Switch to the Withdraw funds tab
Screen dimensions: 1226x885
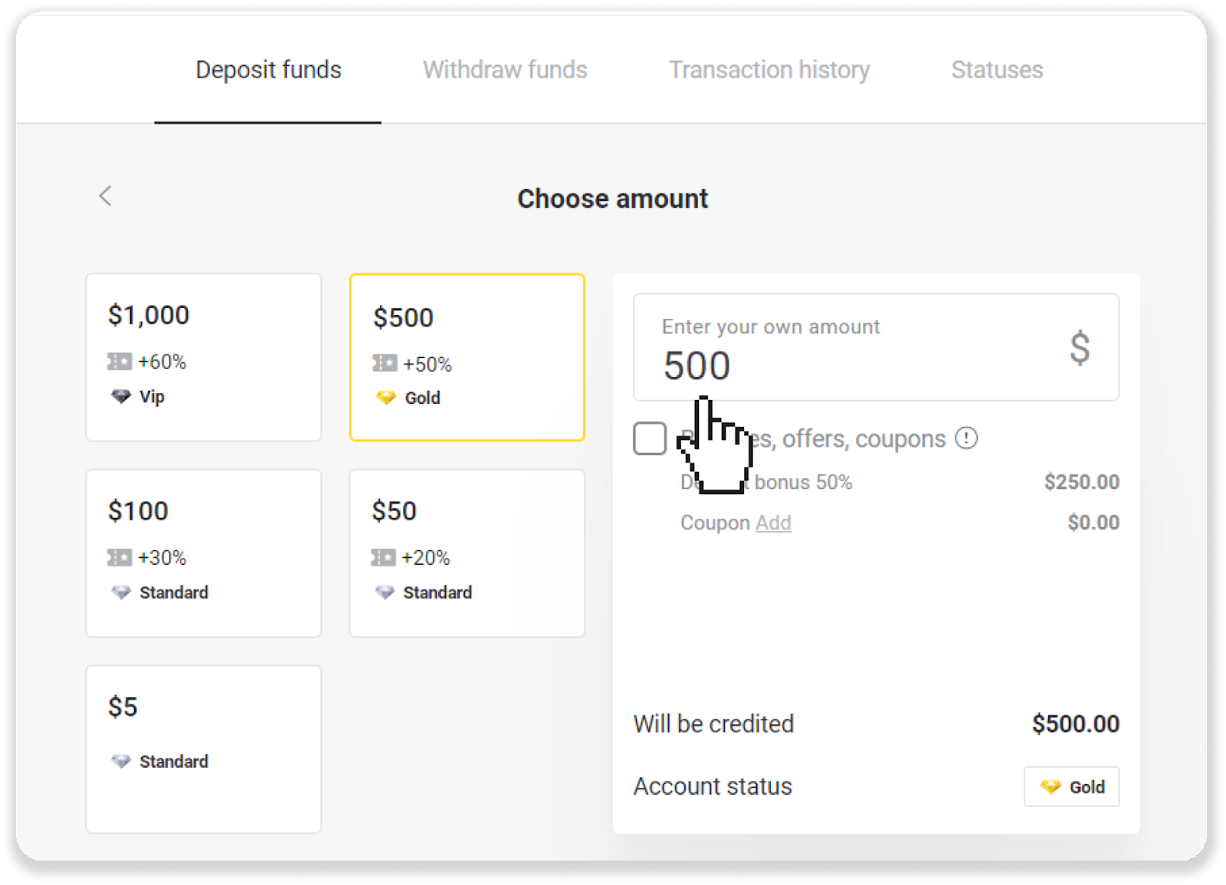(505, 70)
